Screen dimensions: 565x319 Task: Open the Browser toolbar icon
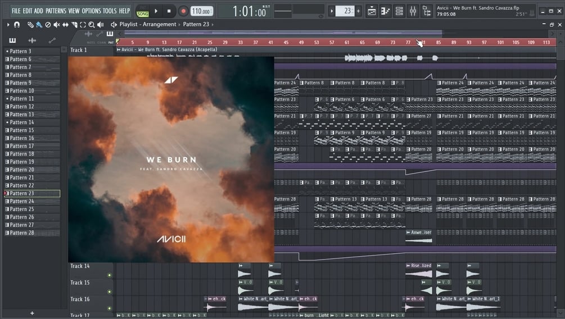point(427,11)
